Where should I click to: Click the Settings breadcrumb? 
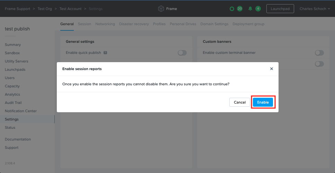click(x=96, y=9)
